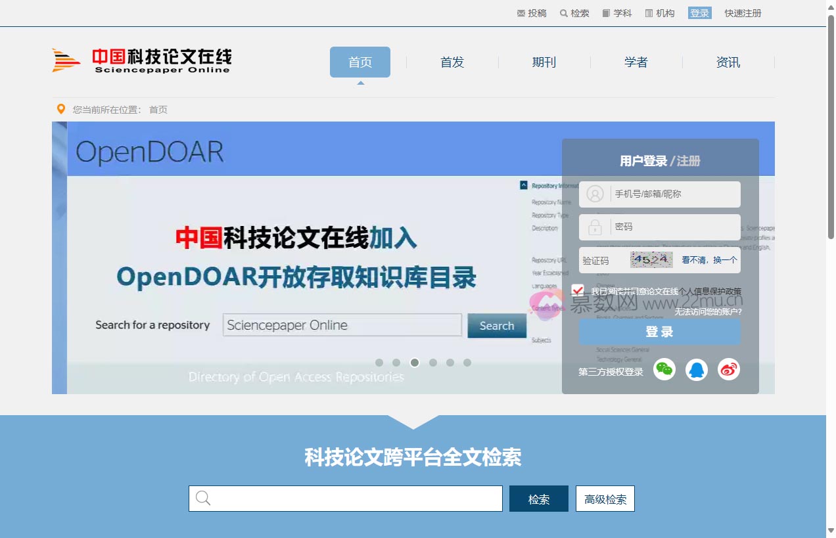Click the lock icon in the password field
The image size is (836, 538).
(595, 227)
